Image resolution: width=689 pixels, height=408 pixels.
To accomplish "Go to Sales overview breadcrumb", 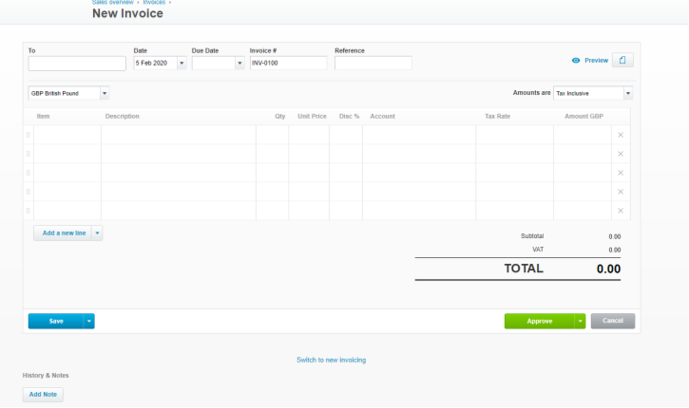I will pyautogui.click(x=112, y=2).
